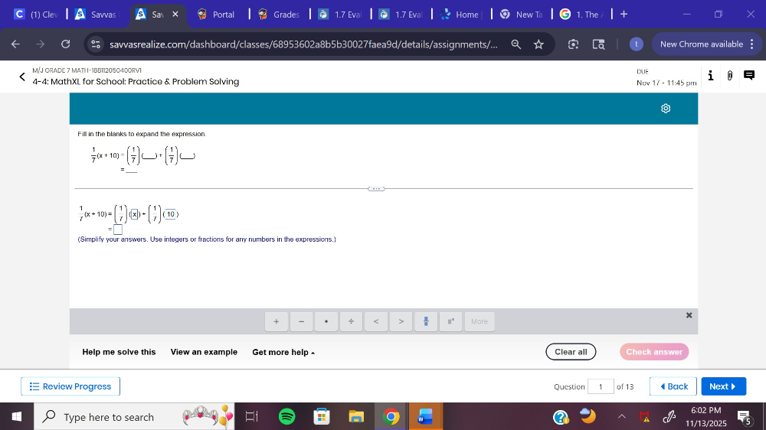Open Spotify from the taskbar
The image size is (766, 430).
pyautogui.click(x=286, y=417)
